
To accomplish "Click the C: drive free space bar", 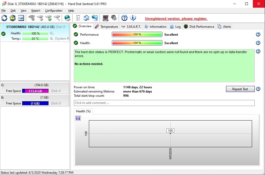I will coord(35,91).
